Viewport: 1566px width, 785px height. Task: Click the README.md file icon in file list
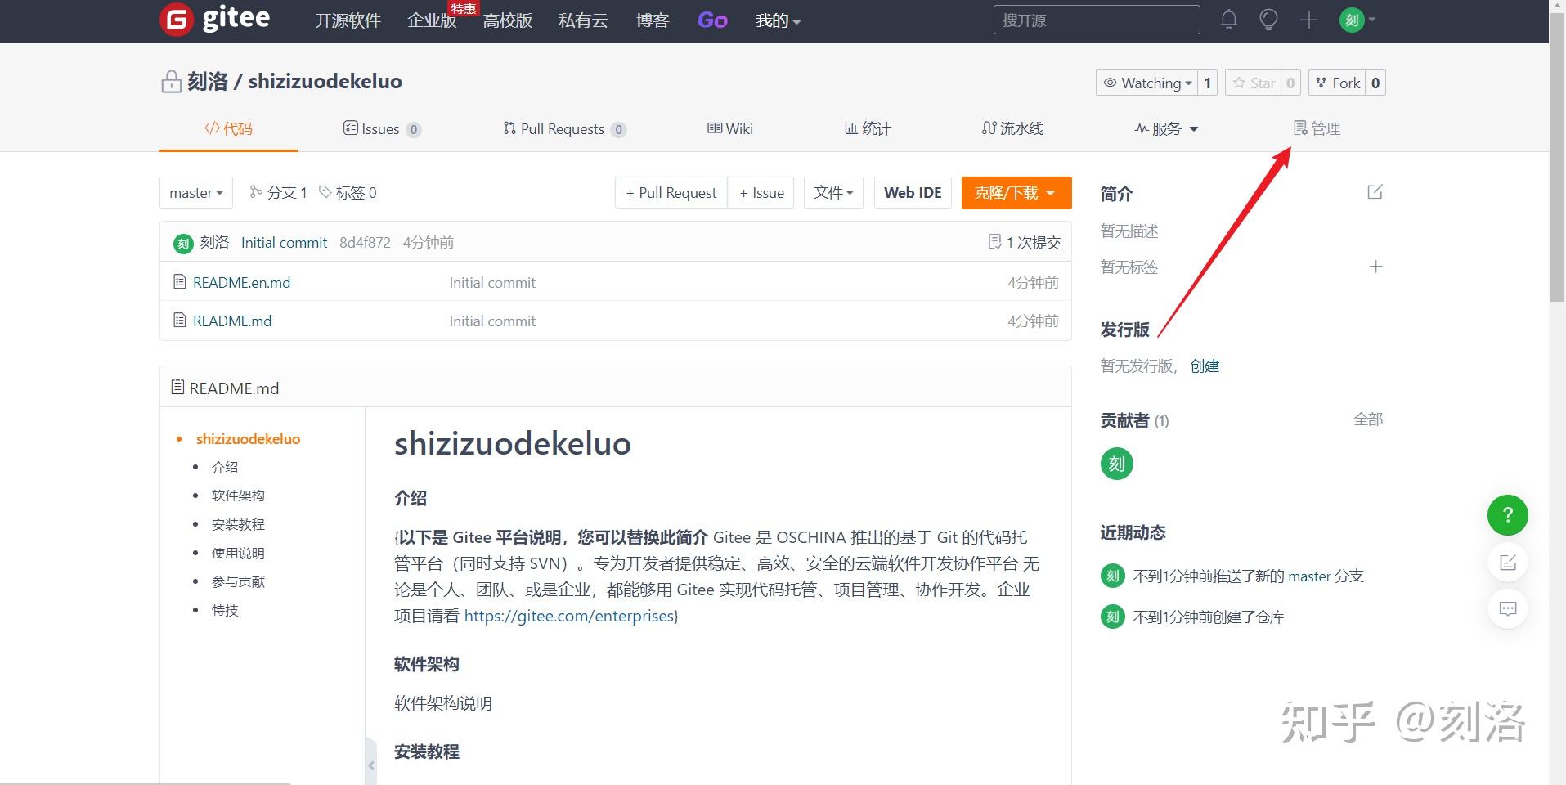pos(180,321)
